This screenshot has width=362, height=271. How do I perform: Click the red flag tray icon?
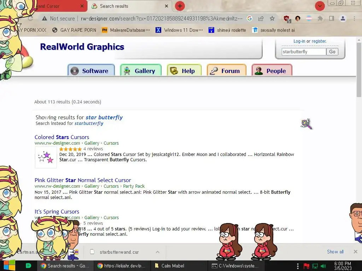click(306, 266)
